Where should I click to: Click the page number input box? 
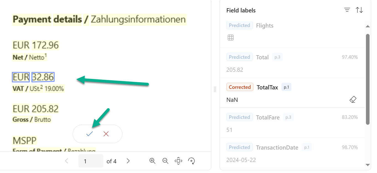pos(91,161)
